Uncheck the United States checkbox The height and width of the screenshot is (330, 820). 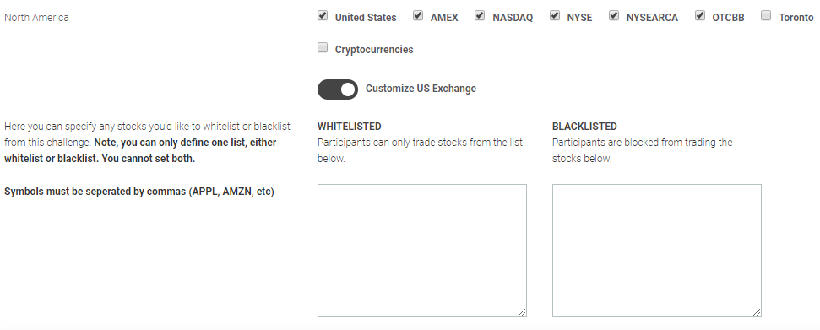coord(323,16)
